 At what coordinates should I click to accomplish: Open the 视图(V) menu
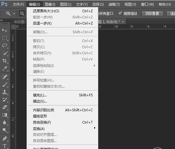(130, 4)
